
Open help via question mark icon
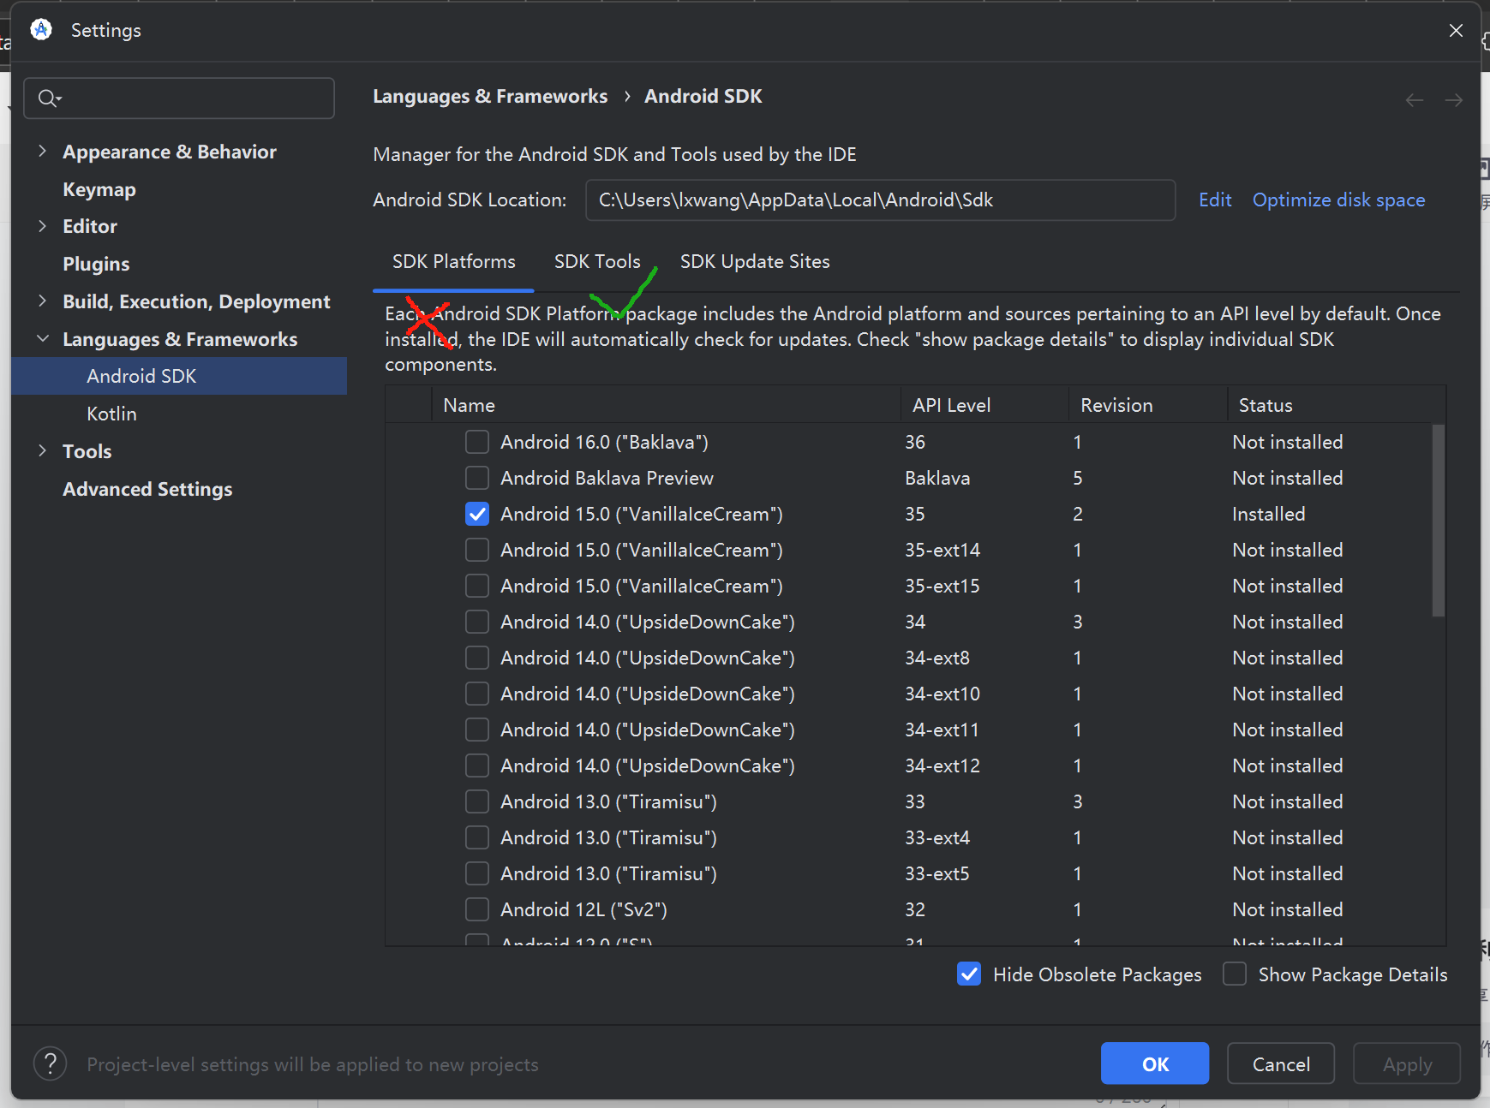51,1064
